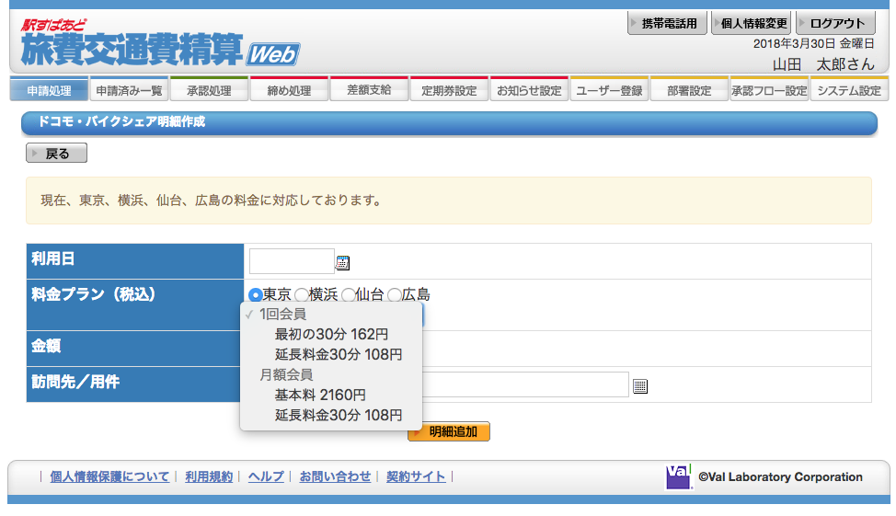
Task: Go to the お知らせ設定 tab
Action: 529,90
